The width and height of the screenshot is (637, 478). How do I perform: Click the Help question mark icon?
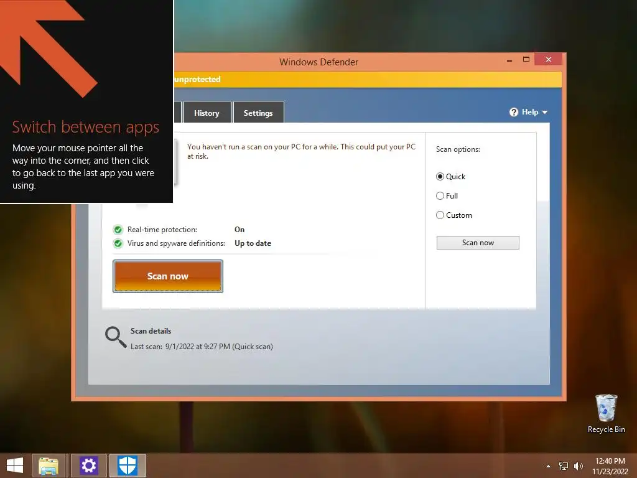(x=513, y=112)
